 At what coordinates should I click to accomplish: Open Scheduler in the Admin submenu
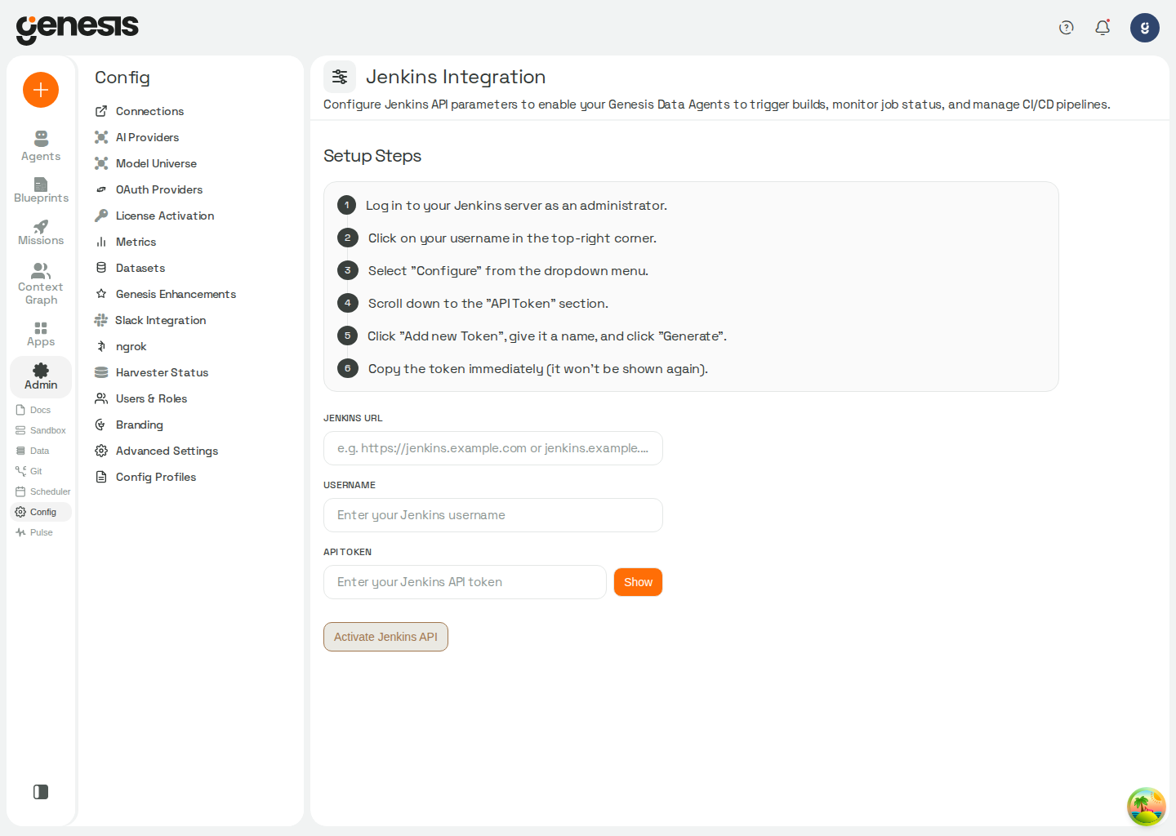[x=41, y=491]
